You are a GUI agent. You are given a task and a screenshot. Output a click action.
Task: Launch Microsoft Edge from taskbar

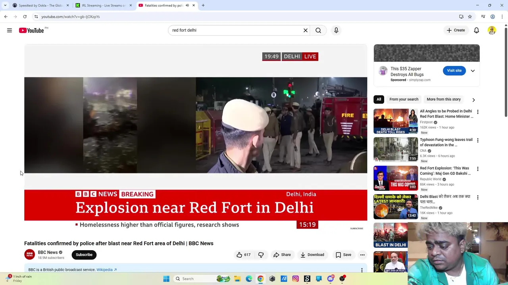(x=249, y=279)
